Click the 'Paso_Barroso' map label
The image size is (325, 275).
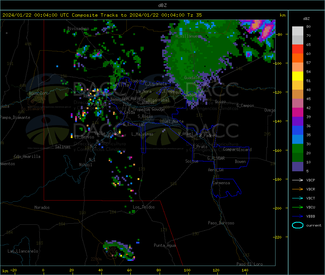[221, 223]
